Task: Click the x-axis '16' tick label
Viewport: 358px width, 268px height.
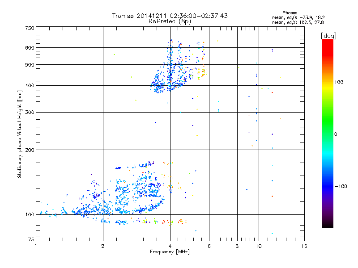Action: tap(304, 246)
